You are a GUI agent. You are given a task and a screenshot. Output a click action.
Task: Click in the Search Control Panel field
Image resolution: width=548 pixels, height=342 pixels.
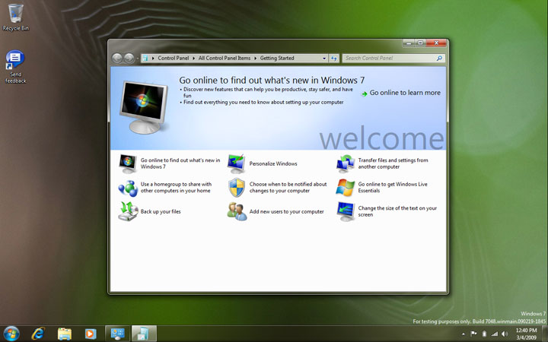coord(393,59)
